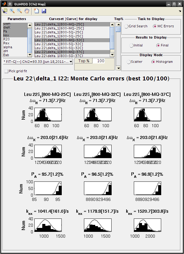This screenshot has width=184, height=254.
Task: Click the kex = 1041.4[161.0]/s histogram
Action: click(x=48, y=225)
